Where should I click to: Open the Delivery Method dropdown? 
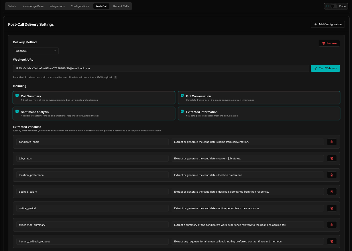click(x=36, y=51)
